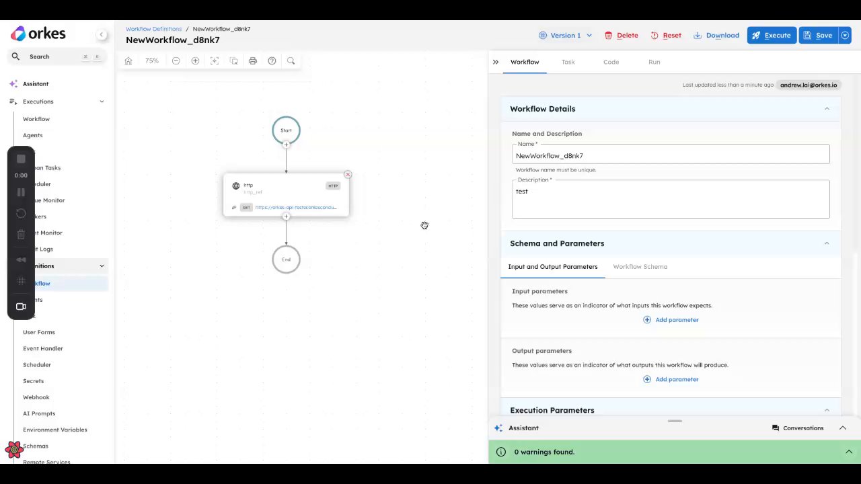Click the Workflow Definitions breadcrumb link
This screenshot has width=861, height=484.
153,29
